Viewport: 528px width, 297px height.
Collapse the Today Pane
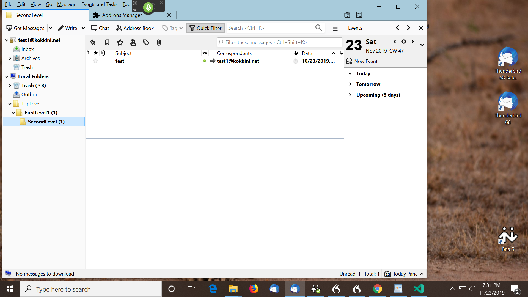tap(422, 274)
